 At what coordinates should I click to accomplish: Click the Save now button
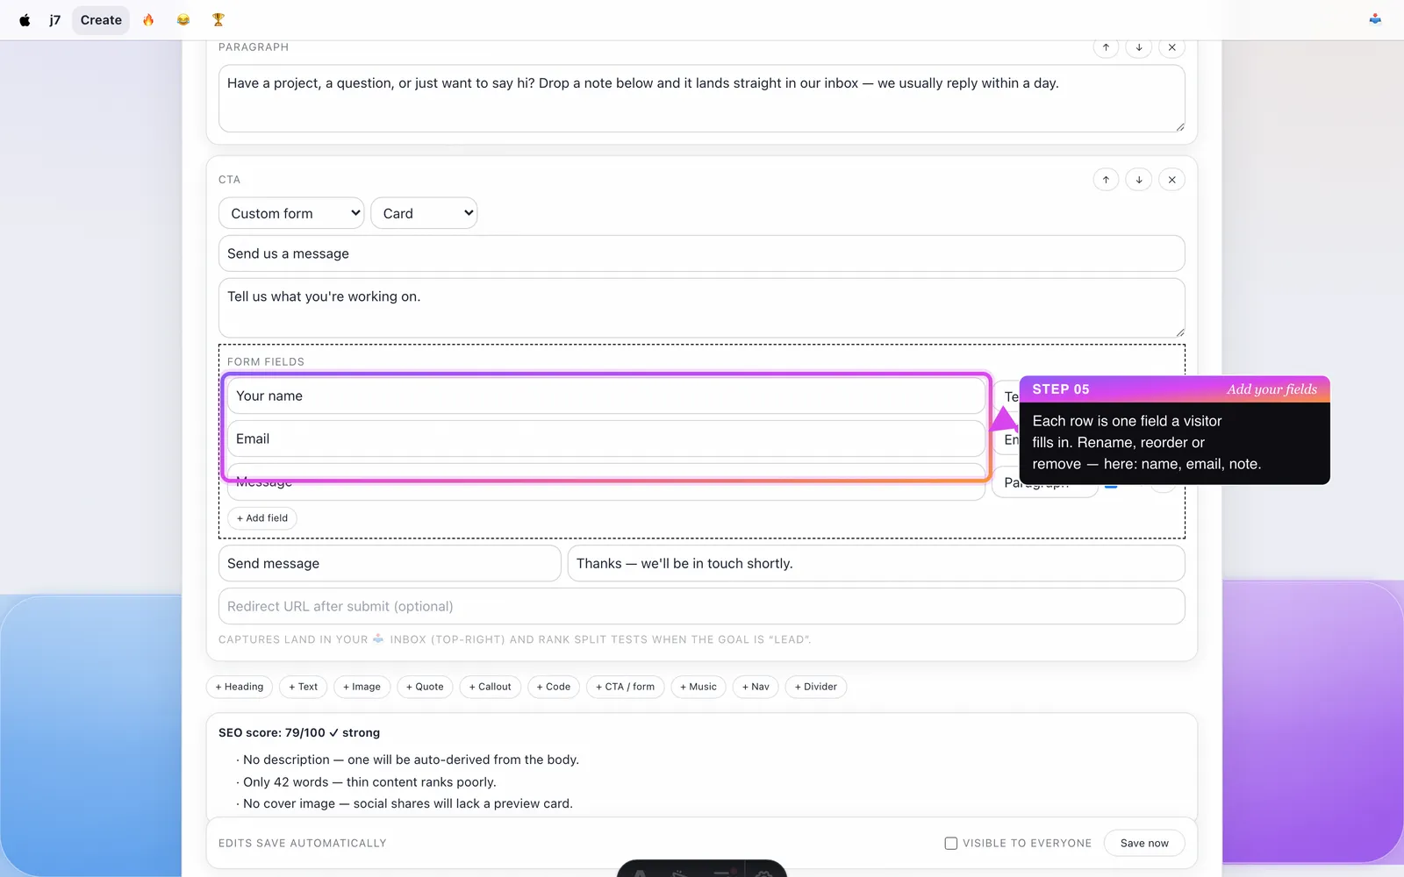(1144, 843)
